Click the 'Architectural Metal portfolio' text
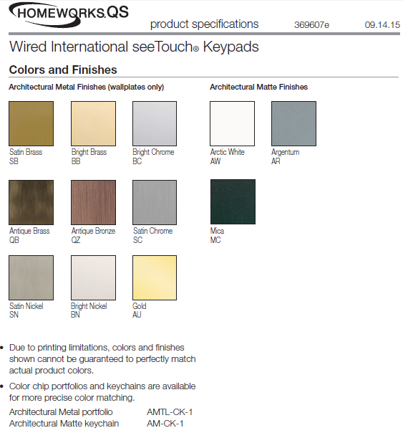Viewport: 403px width, 433px height. (61, 412)
